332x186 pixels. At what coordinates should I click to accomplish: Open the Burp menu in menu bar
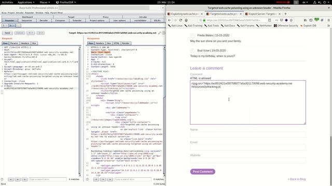pos(4,12)
